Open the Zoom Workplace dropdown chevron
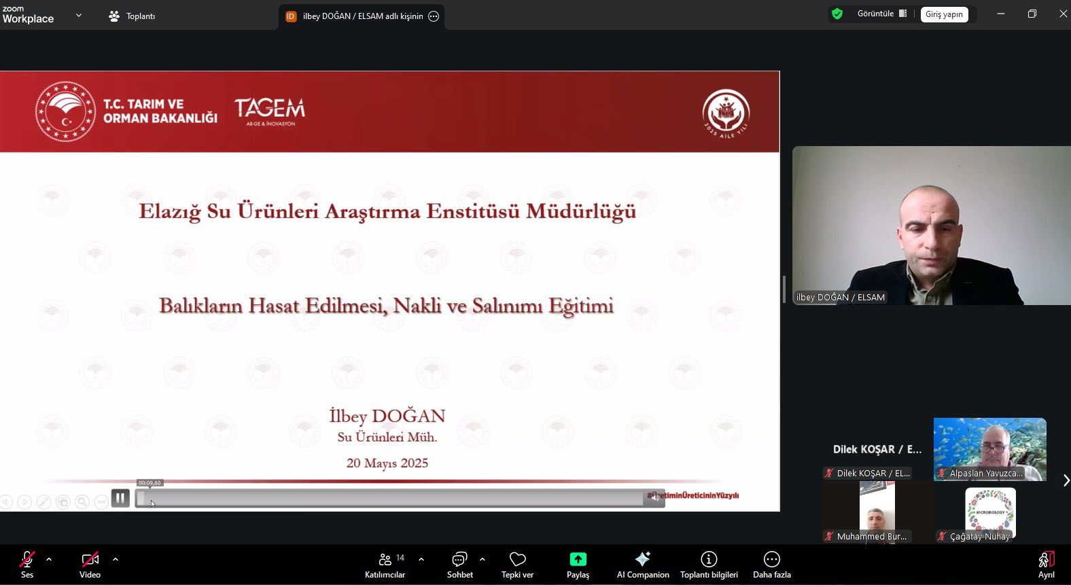Image resolution: width=1071 pixels, height=585 pixels. point(79,15)
